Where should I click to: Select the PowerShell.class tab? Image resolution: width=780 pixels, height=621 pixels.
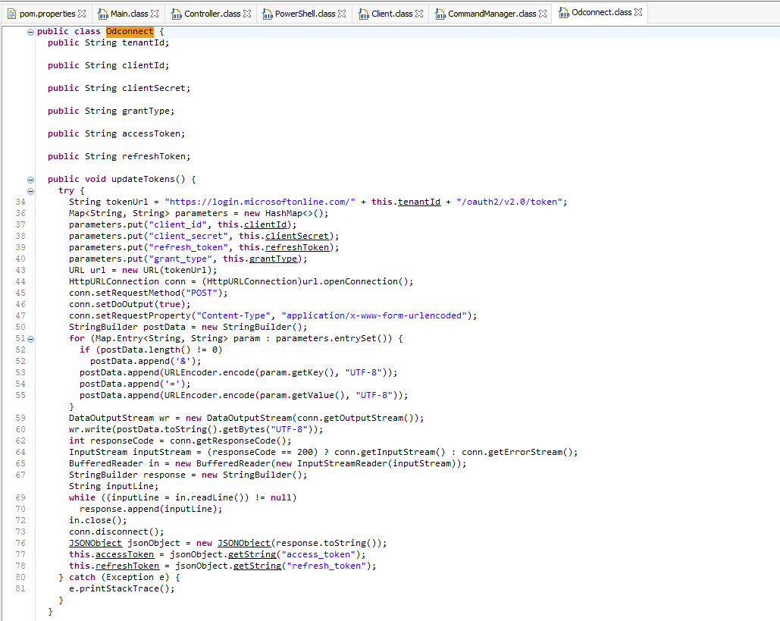[305, 14]
